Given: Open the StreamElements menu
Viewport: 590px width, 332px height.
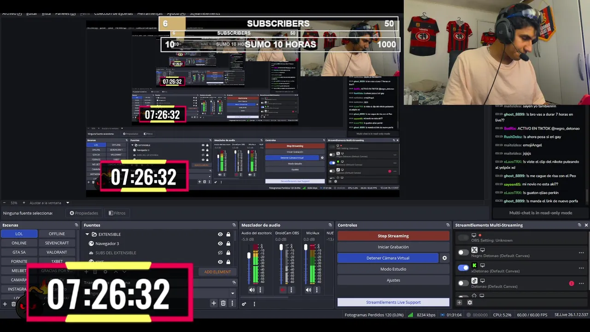Looking at the screenshot, I should click(x=205, y=13).
